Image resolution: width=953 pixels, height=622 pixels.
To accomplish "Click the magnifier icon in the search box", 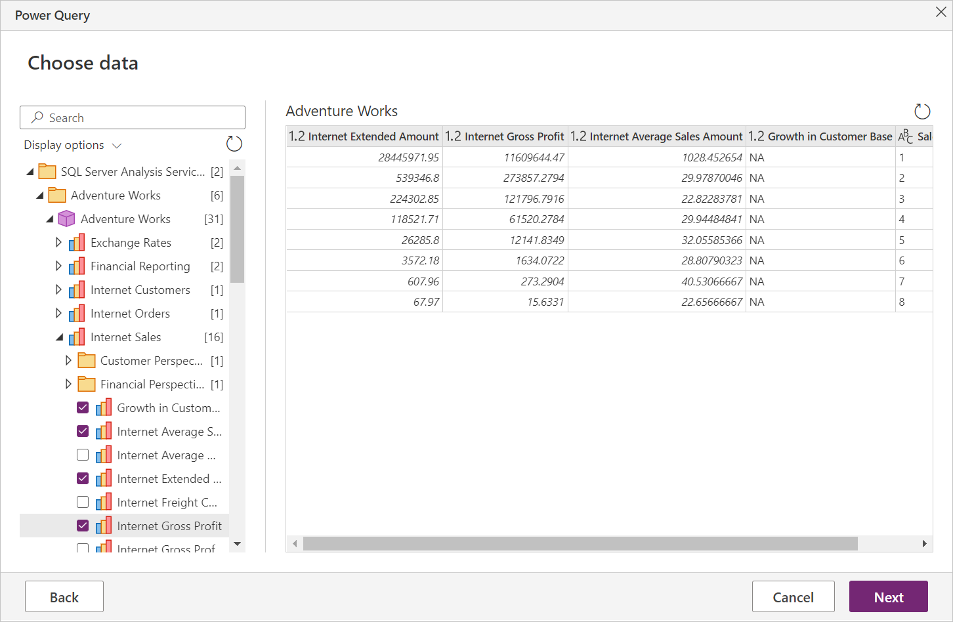I will point(37,117).
